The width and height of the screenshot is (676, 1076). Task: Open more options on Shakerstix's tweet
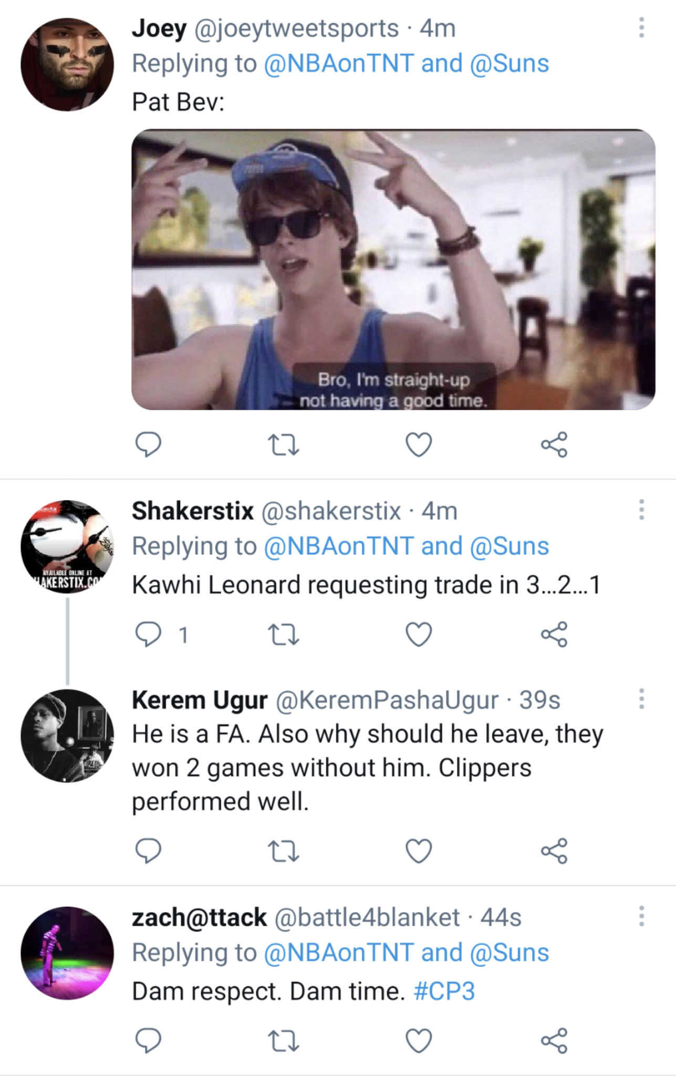(x=641, y=510)
